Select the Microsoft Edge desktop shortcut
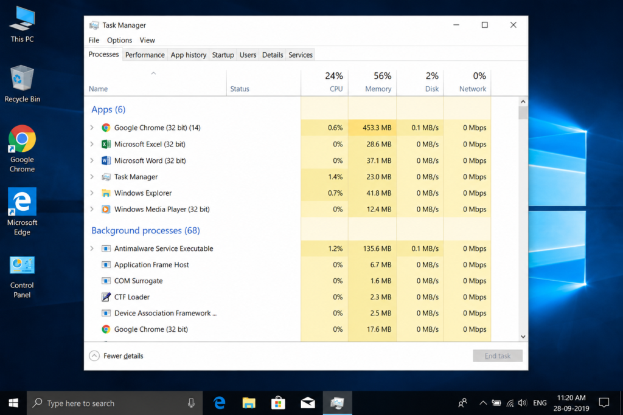Viewport: 623px width, 415px height. (x=23, y=212)
